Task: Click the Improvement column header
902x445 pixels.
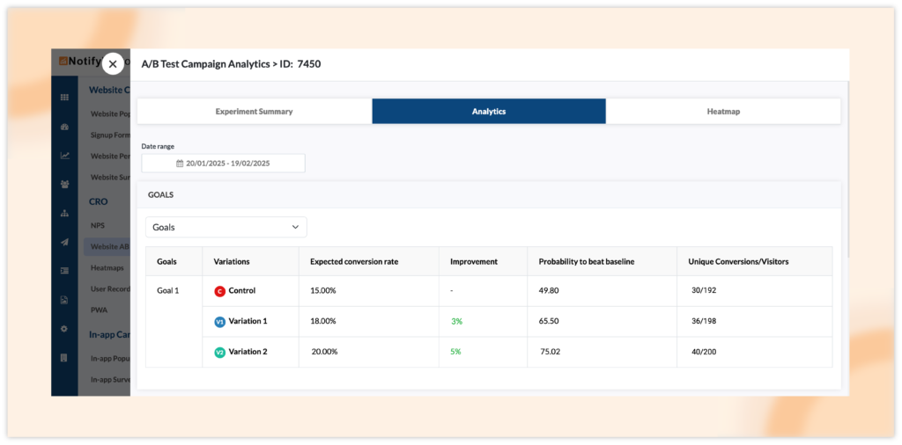Action: (473, 261)
